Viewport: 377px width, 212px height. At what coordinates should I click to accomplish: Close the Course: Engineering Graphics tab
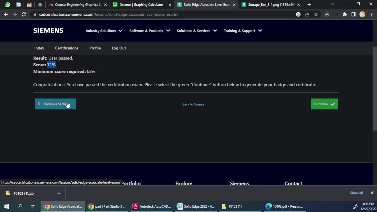pyautogui.click(x=106, y=5)
